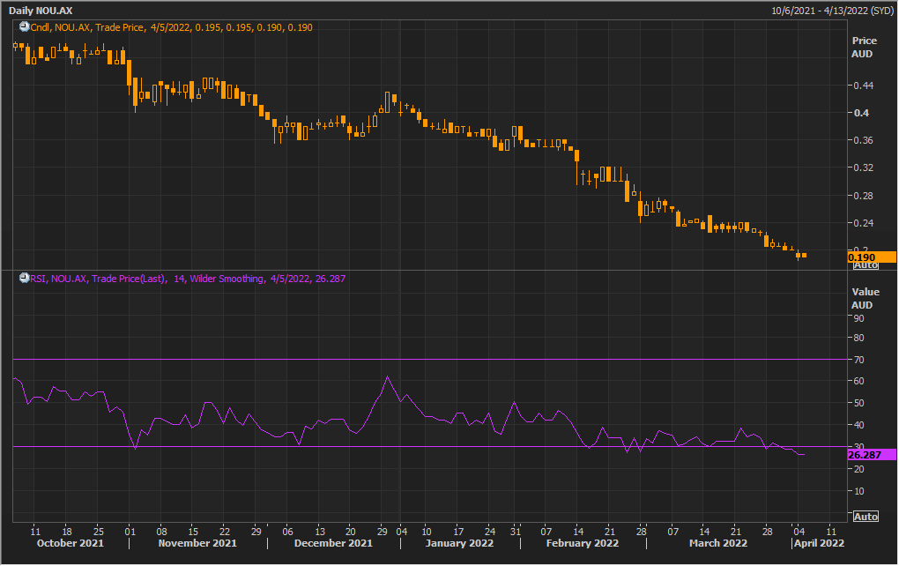
Task: Click the orange 0.190 last price tag
Action: pos(872,257)
